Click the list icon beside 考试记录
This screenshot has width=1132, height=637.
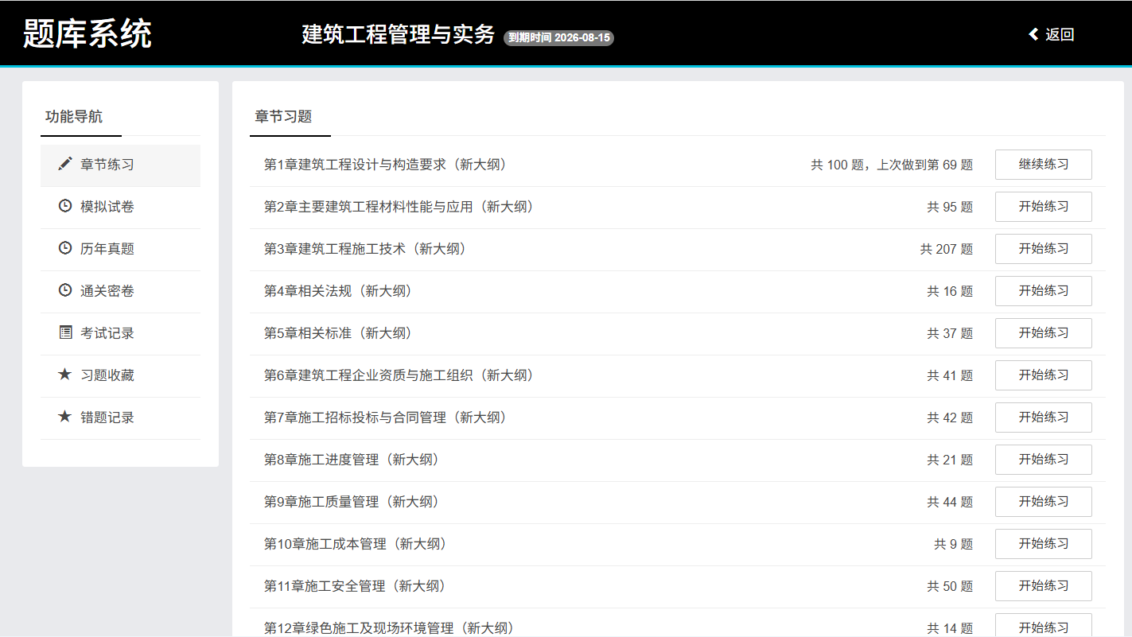click(x=65, y=333)
